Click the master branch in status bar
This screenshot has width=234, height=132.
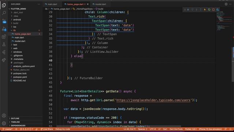click(7, 129)
